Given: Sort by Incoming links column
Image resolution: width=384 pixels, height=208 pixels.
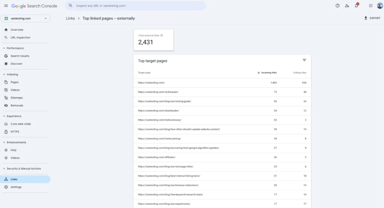Looking at the screenshot, I should [267, 73].
